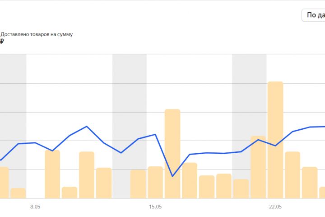Select the bar immediately right of the tallest bar
325x217 pixels.
coord(292,175)
